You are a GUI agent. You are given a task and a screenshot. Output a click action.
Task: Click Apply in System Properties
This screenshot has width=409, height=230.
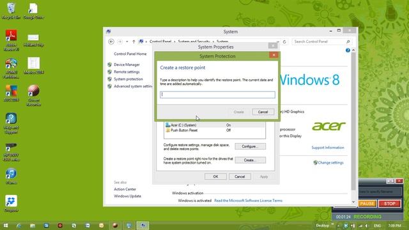[264, 177]
